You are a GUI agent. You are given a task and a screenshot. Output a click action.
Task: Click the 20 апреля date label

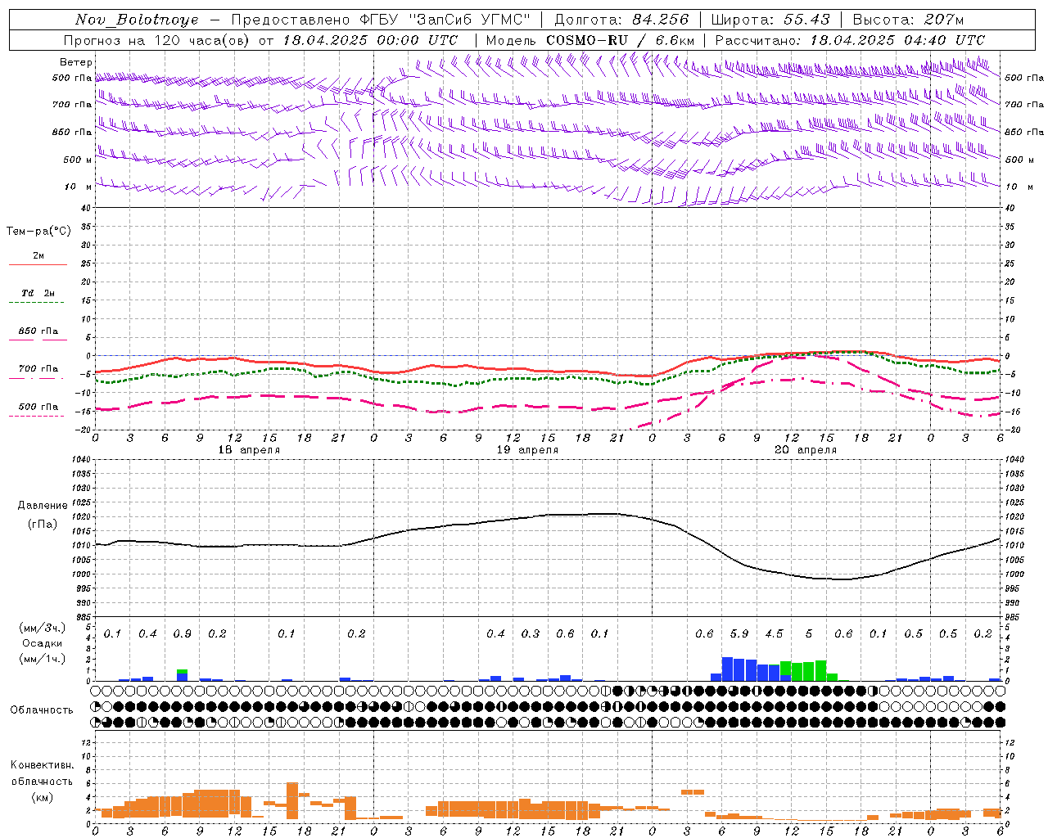pyautogui.click(x=806, y=450)
